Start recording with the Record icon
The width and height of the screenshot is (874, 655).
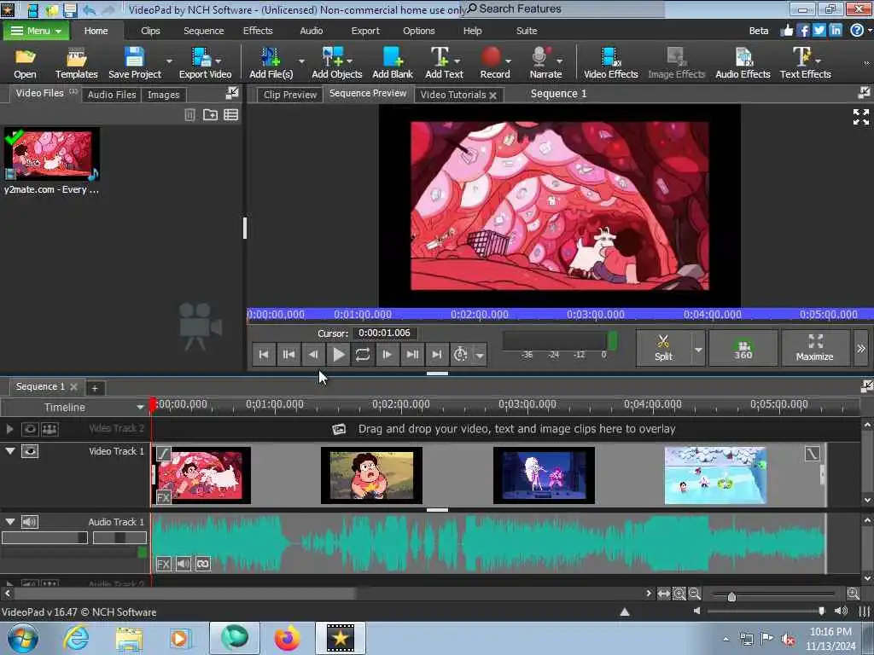494,63
